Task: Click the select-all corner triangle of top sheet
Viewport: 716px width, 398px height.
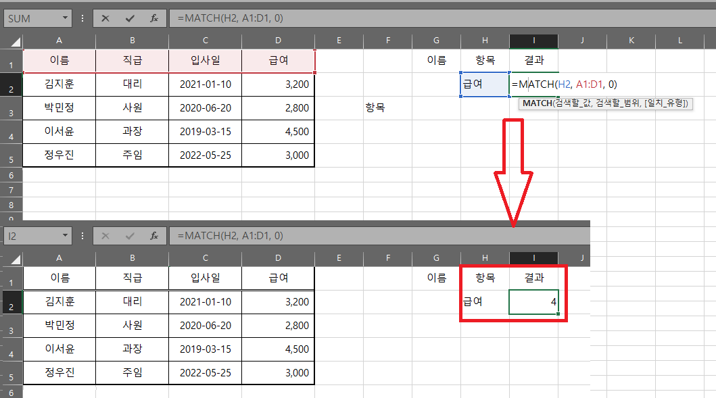Action: (x=16, y=43)
